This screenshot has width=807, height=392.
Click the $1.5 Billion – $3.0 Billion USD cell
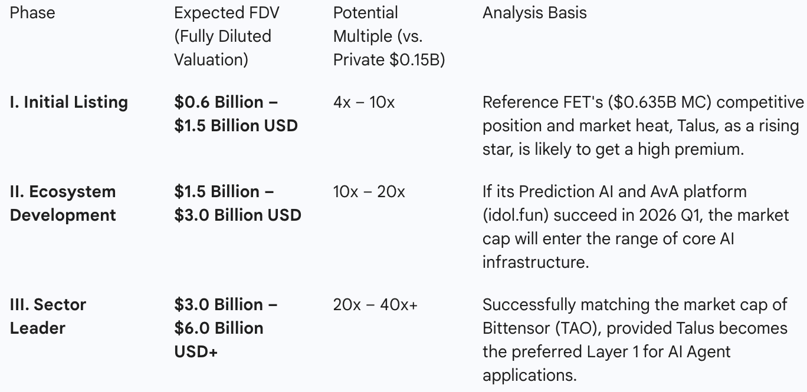click(x=237, y=203)
